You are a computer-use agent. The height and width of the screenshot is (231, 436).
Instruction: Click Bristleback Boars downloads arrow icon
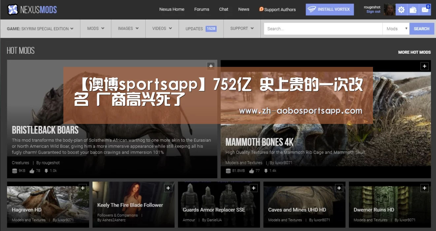tap(46, 171)
